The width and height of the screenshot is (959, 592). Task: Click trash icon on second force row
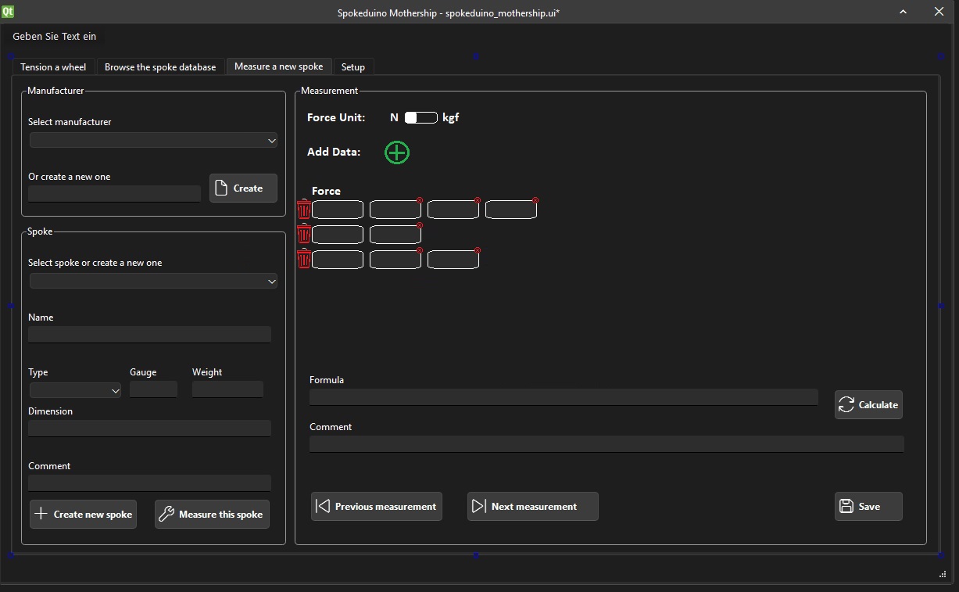tap(304, 234)
